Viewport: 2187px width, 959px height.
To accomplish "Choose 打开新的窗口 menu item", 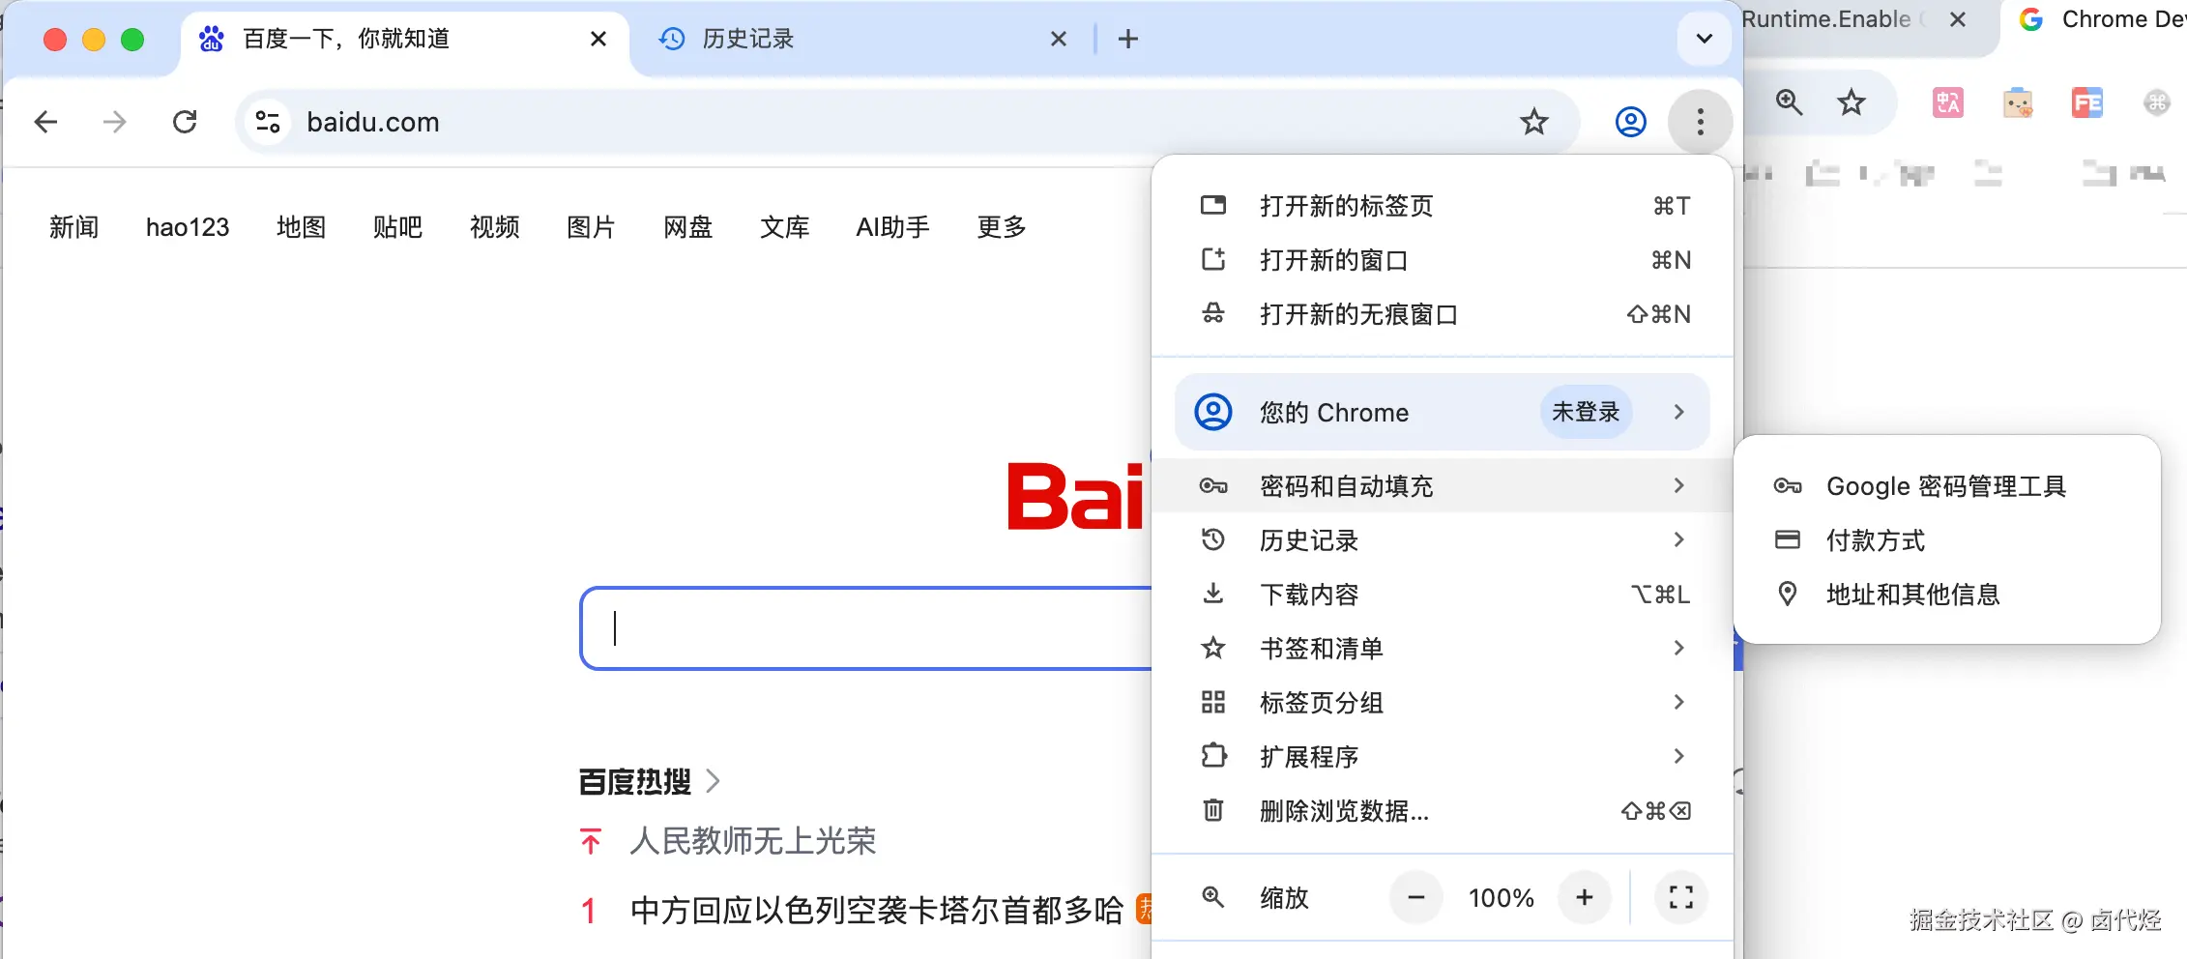I will [x=1442, y=260].
